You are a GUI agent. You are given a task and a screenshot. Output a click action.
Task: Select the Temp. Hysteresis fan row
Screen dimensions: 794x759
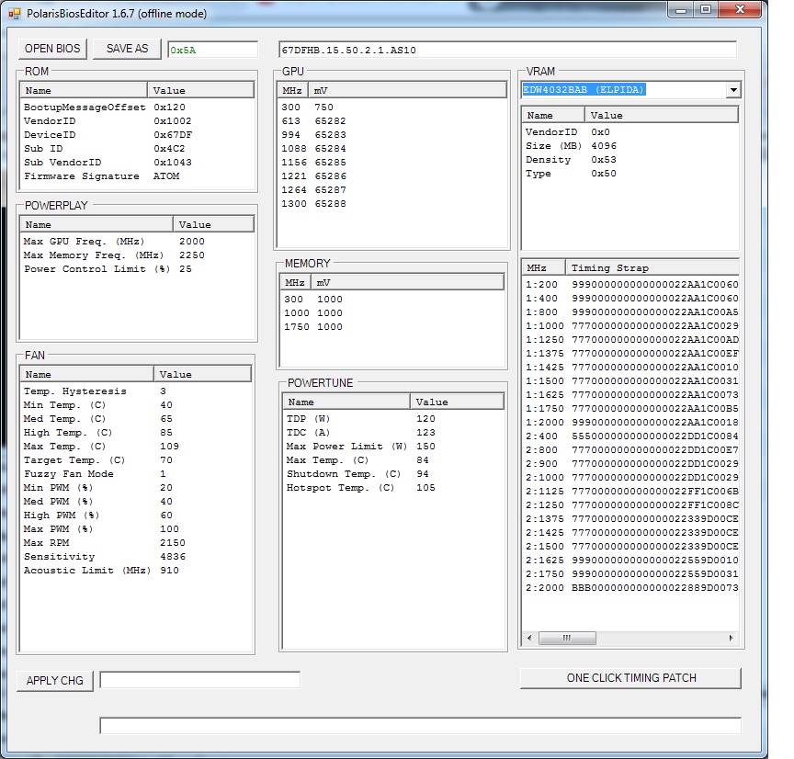(136, 391)
